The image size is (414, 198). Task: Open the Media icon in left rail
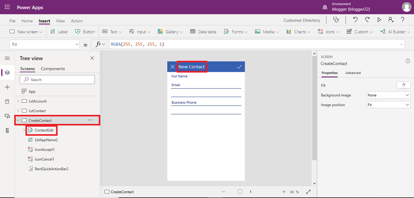[7, 116]
